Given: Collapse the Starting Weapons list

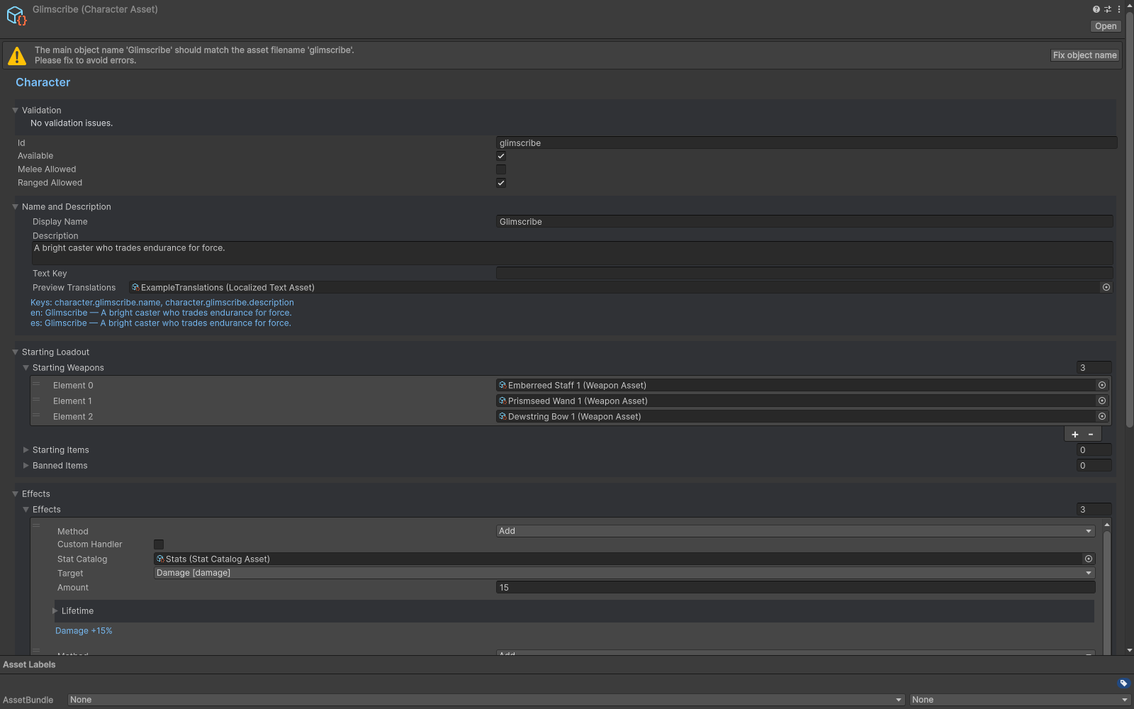Looking at the screenshot, I should 26,368.
